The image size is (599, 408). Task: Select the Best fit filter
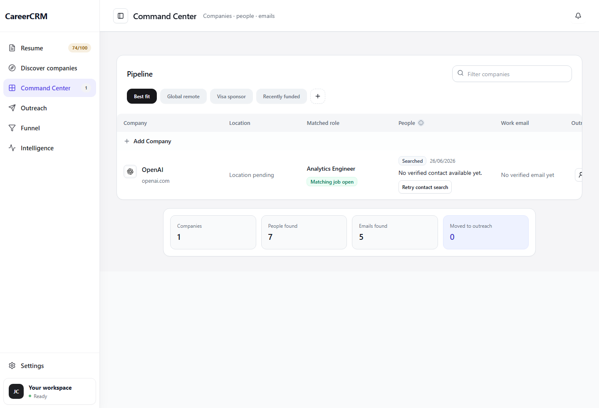142,96
